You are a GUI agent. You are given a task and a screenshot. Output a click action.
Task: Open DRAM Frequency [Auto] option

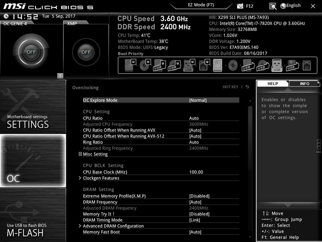tap(161, 202)
